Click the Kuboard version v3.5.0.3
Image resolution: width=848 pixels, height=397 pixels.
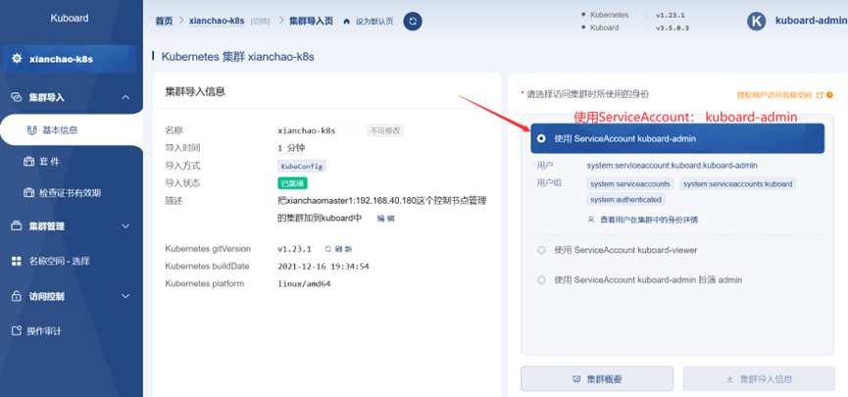[x=673, y=27]
